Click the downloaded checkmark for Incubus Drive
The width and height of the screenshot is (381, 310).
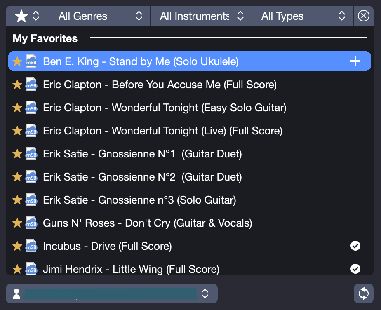click(355, 246)
